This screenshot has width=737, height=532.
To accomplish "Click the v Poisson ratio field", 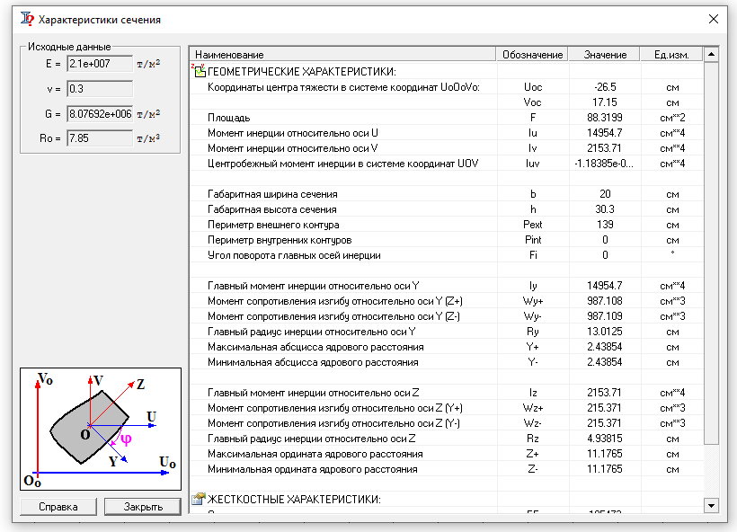I will [x=100, y=88].
